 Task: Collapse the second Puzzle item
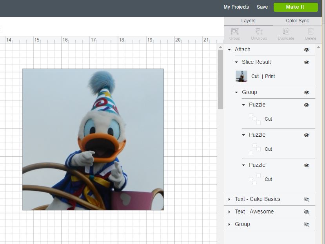click(x=243, y=135)
